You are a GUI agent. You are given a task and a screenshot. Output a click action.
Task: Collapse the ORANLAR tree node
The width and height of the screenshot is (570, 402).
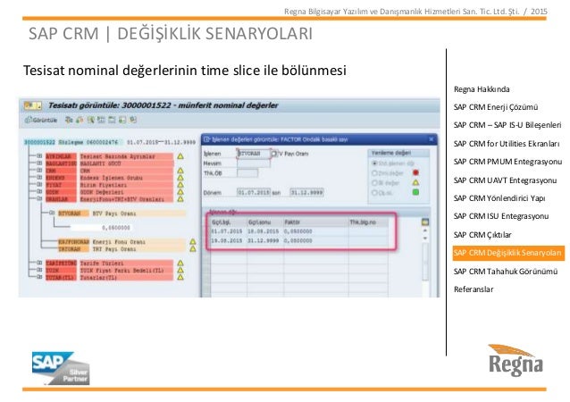click(39, 199)
